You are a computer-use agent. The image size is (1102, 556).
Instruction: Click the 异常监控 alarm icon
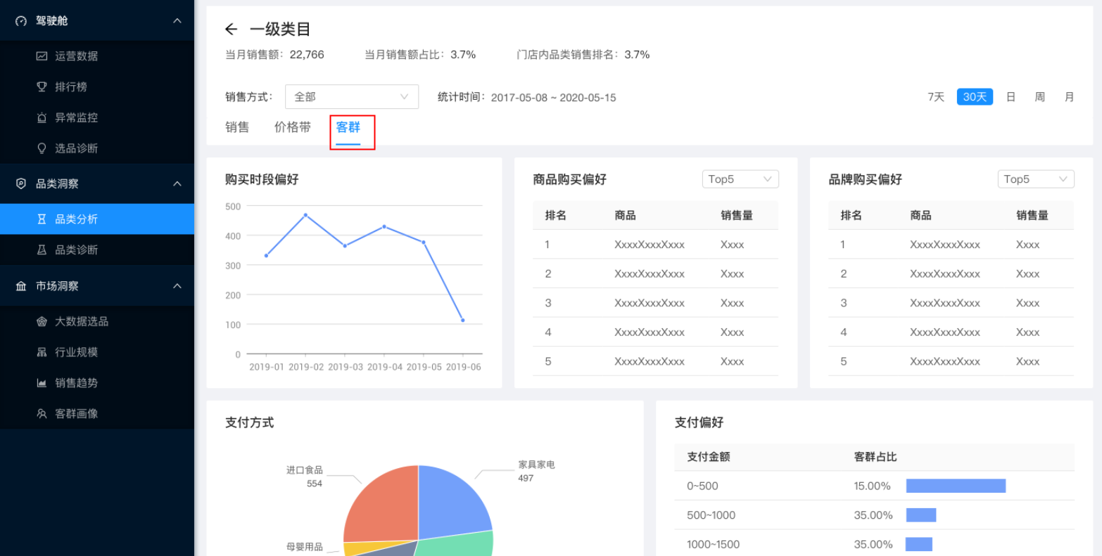[x=42, y=118]
